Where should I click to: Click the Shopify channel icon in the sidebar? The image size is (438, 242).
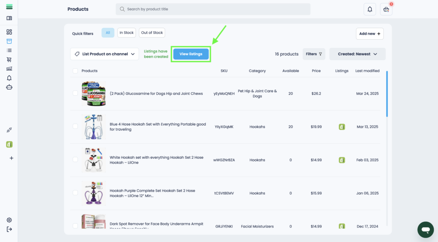[x=9, y=144]
